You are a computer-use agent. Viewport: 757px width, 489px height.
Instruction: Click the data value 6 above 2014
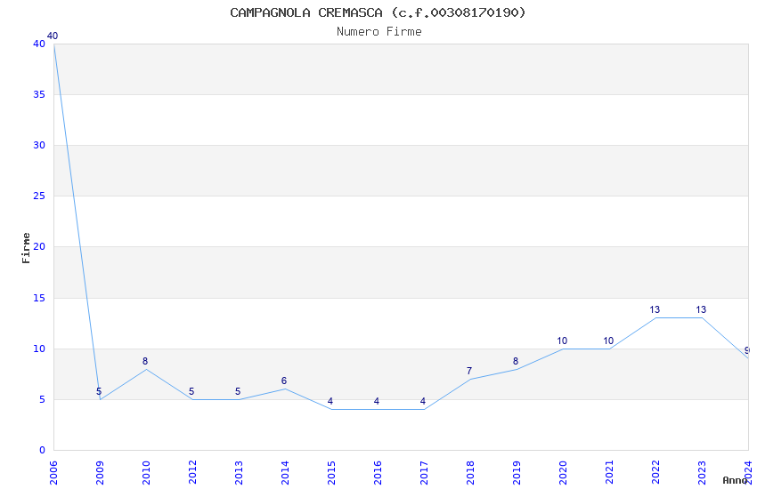pyautogui.click(x=284, y=381)
